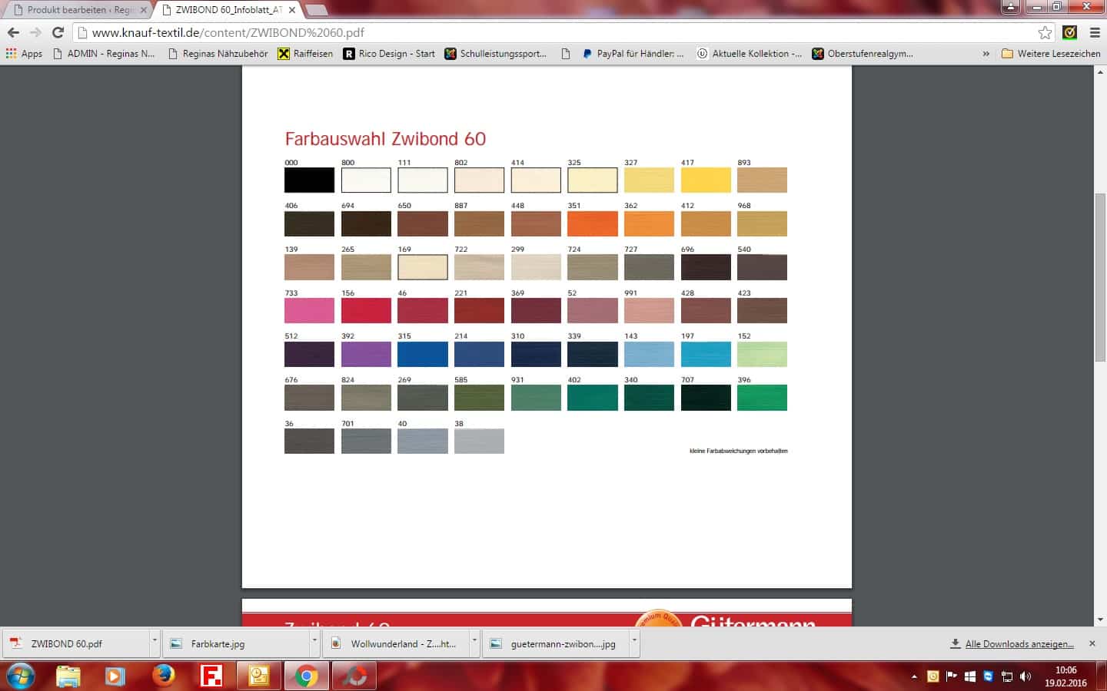Image resolution: width=1107 pixels, height=691 pixels.
Task: Click the browser forward arrow
Action: click(35, 32)
